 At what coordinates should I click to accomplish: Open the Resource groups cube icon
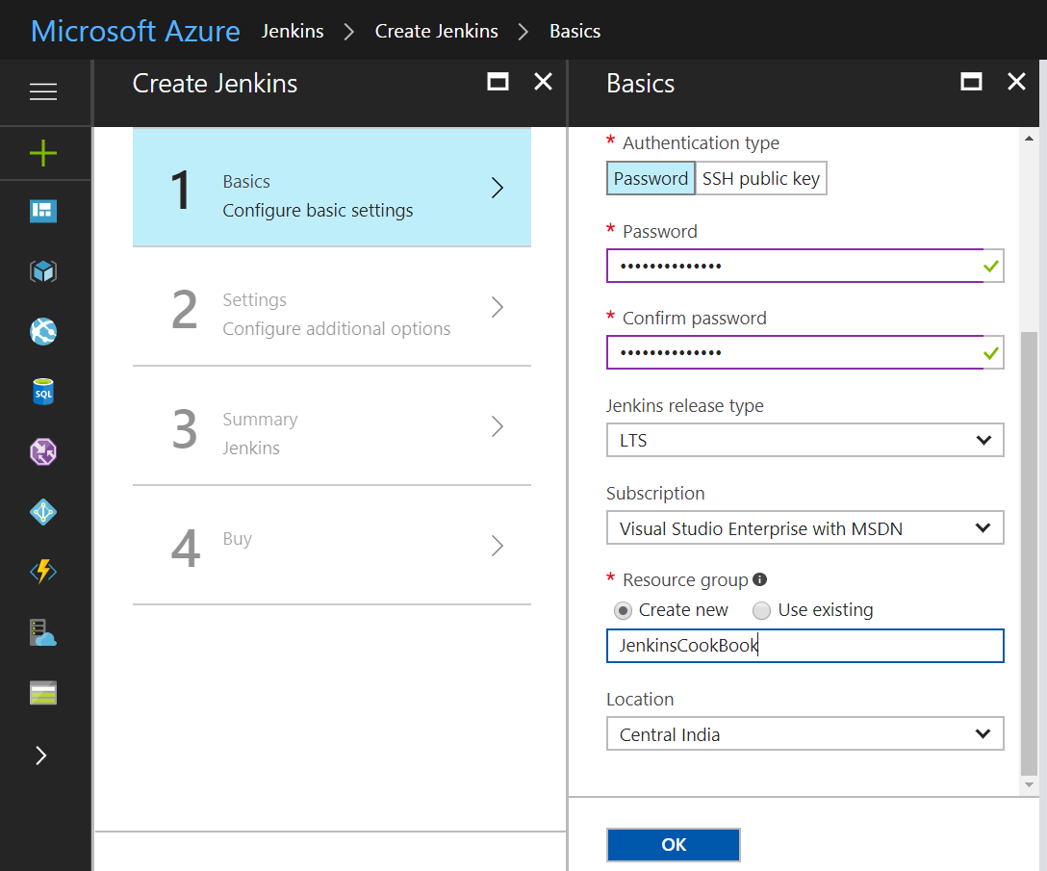[43, 271]
